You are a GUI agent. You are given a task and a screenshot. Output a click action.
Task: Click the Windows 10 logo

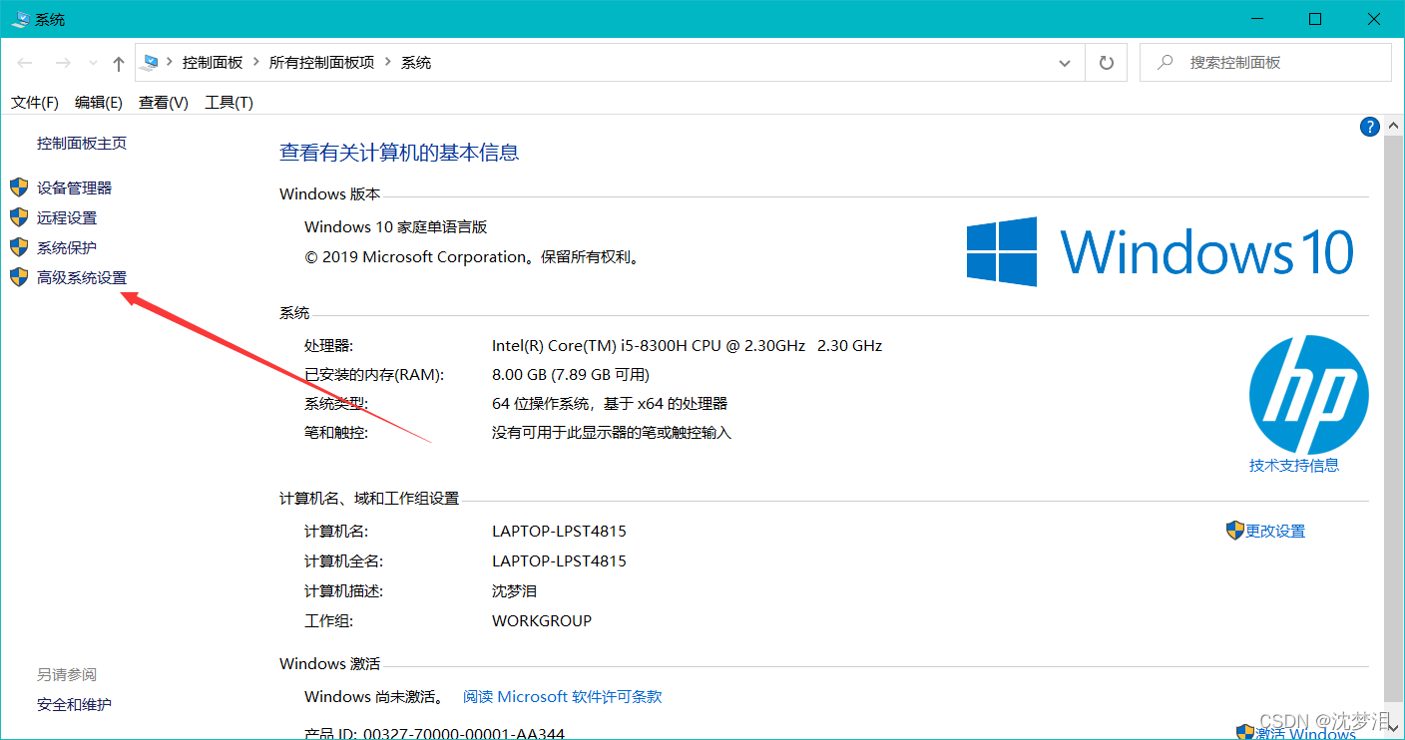[1161, 251]
